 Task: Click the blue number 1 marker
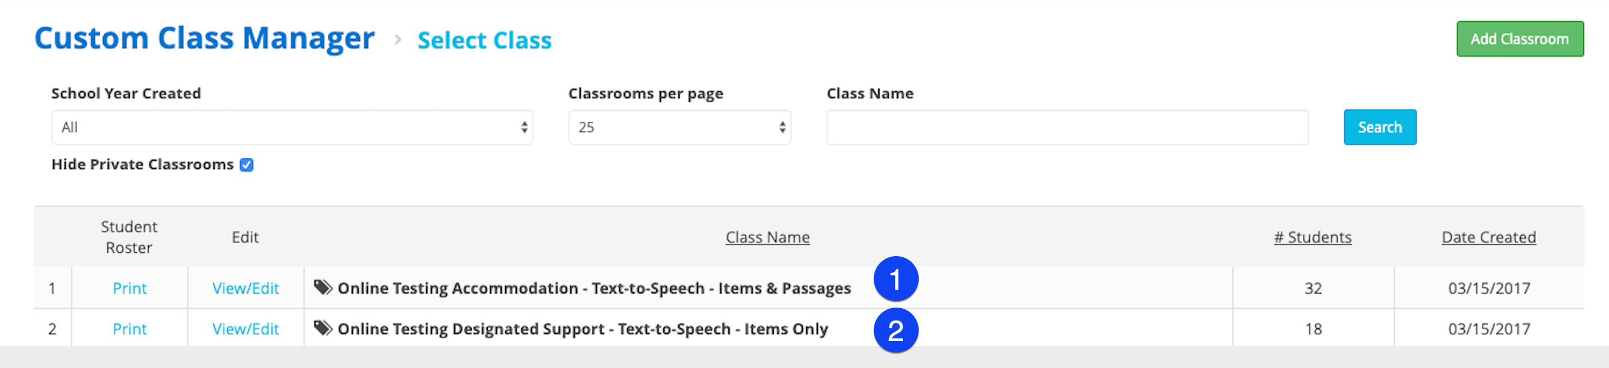pos(896,279)
